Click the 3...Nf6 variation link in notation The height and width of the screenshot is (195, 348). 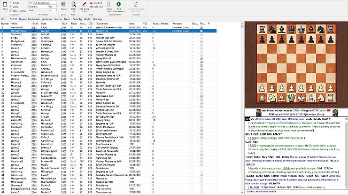(251, 127)
